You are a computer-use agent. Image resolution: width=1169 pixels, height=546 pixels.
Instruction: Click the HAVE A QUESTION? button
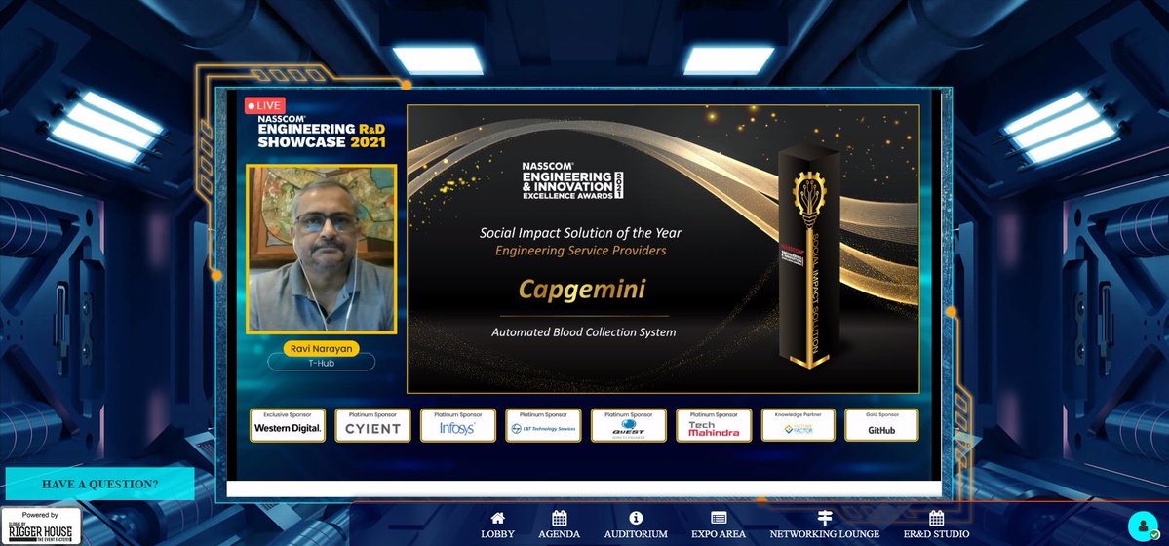(x=99, y=485)
